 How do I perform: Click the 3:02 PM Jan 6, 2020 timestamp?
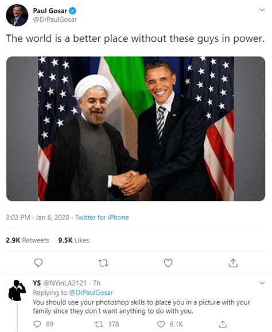click(37, 217)
